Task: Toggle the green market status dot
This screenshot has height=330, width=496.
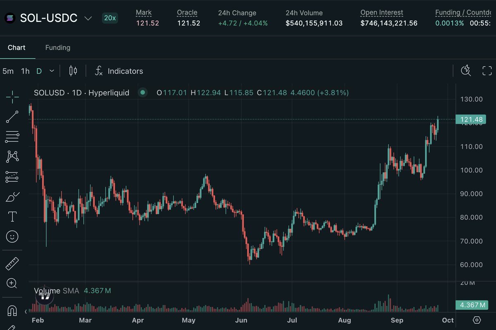Action: pos(143,93)
